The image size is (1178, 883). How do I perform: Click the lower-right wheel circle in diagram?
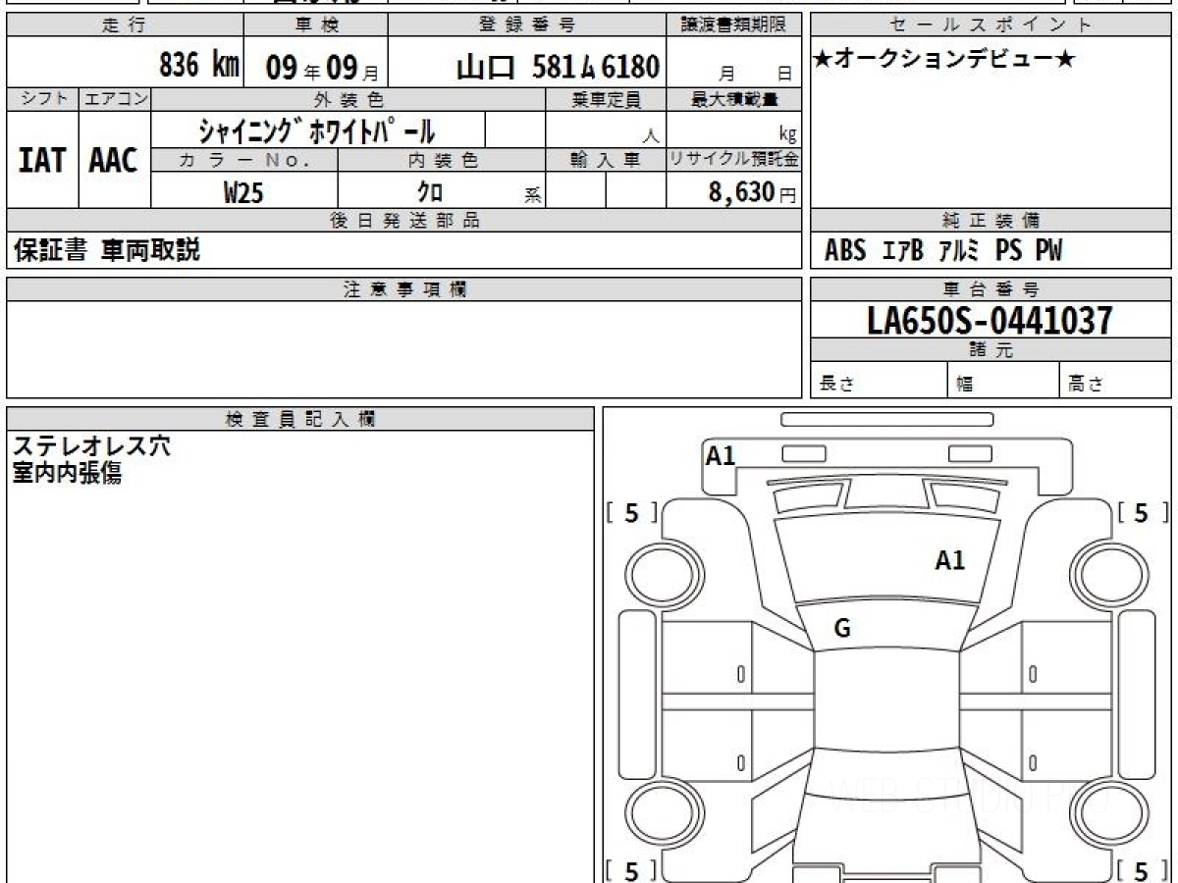pos(1109,813)
